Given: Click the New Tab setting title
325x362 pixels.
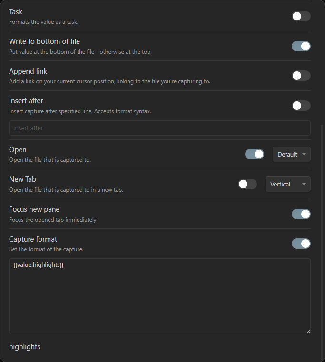Looking at the screenshot, I should [23, 179].
